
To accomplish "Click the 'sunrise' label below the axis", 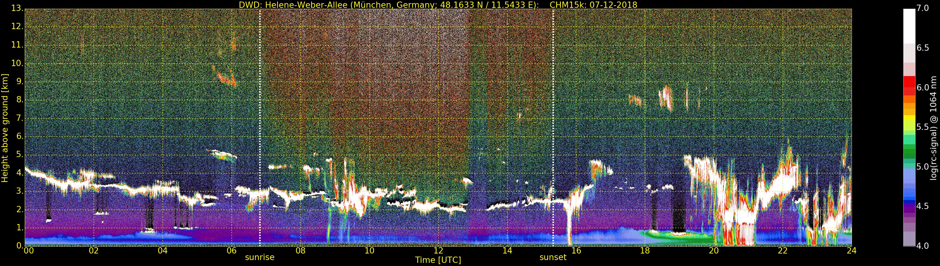I will (259, 257).
